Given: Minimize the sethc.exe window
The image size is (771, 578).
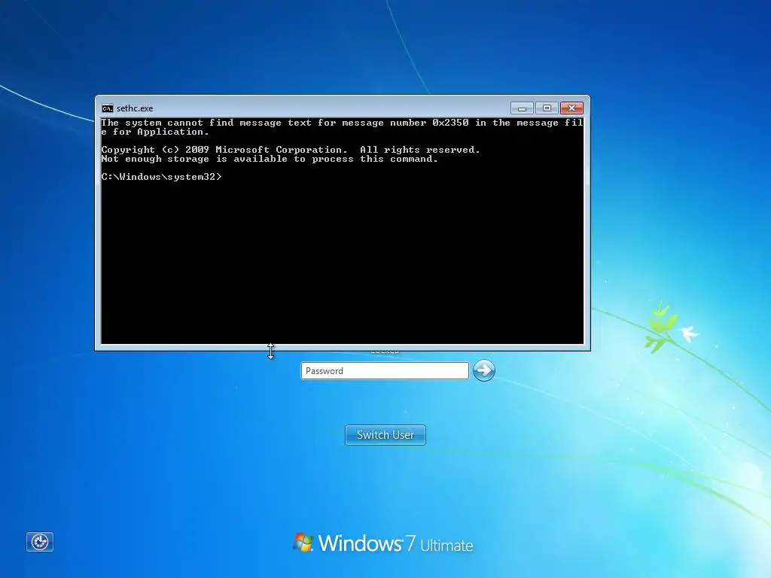Looking at the screenshot, I should click(522, 108).
